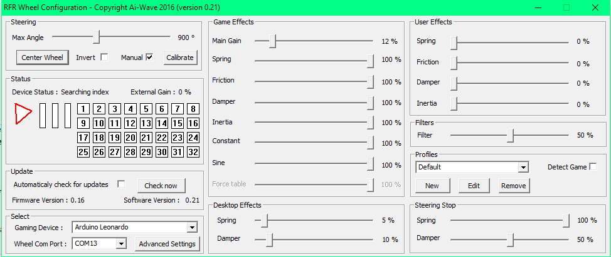
Task: Click button indicator number 19
Action: 115,138
